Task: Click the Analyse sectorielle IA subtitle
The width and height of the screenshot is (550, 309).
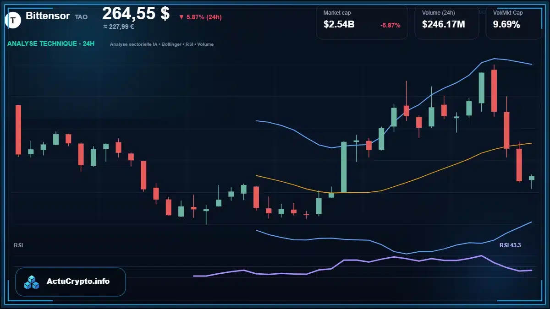Action: [x=161, y=44]
